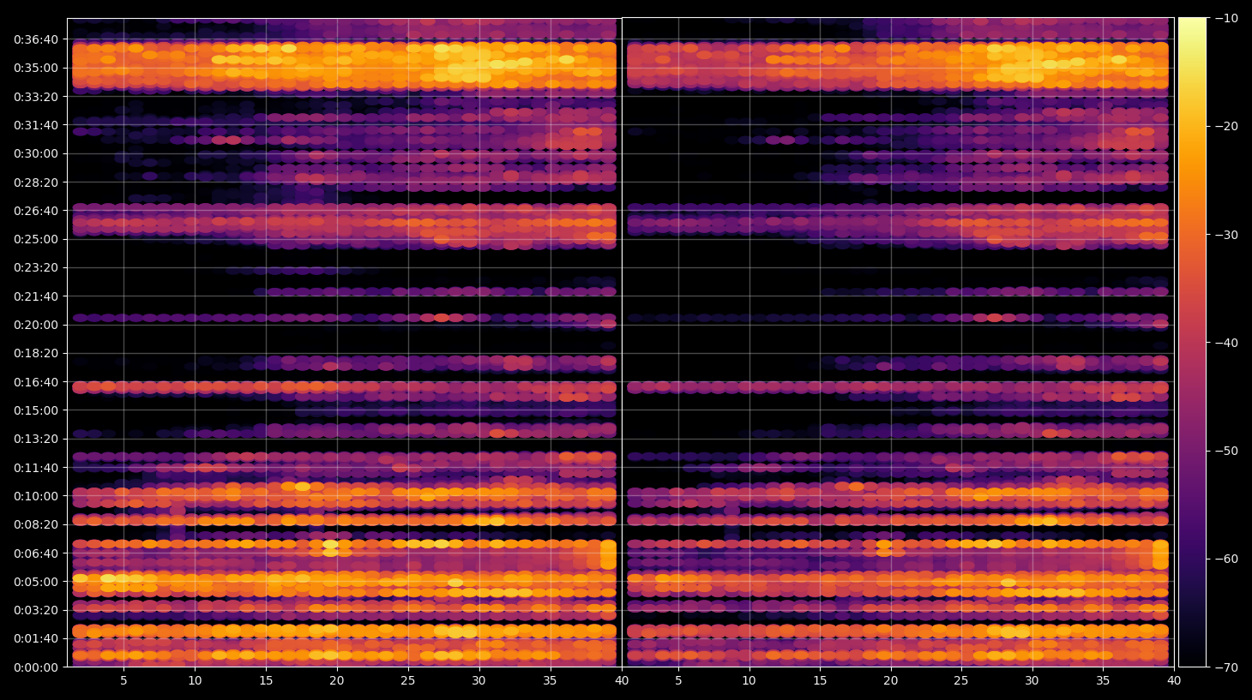
Task: Click x-axis label 30 under left panel
Action: point(479,681)
